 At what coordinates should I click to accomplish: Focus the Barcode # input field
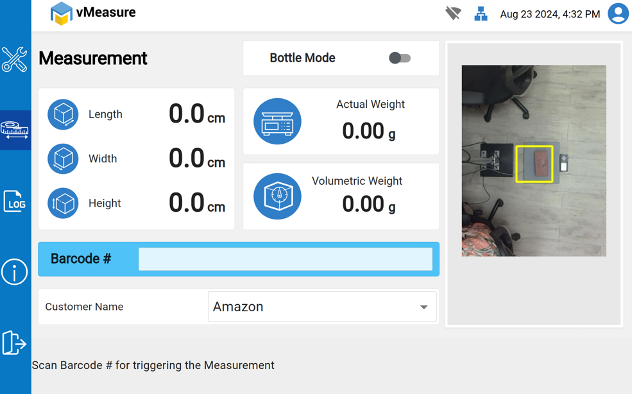tap(286, 259)
